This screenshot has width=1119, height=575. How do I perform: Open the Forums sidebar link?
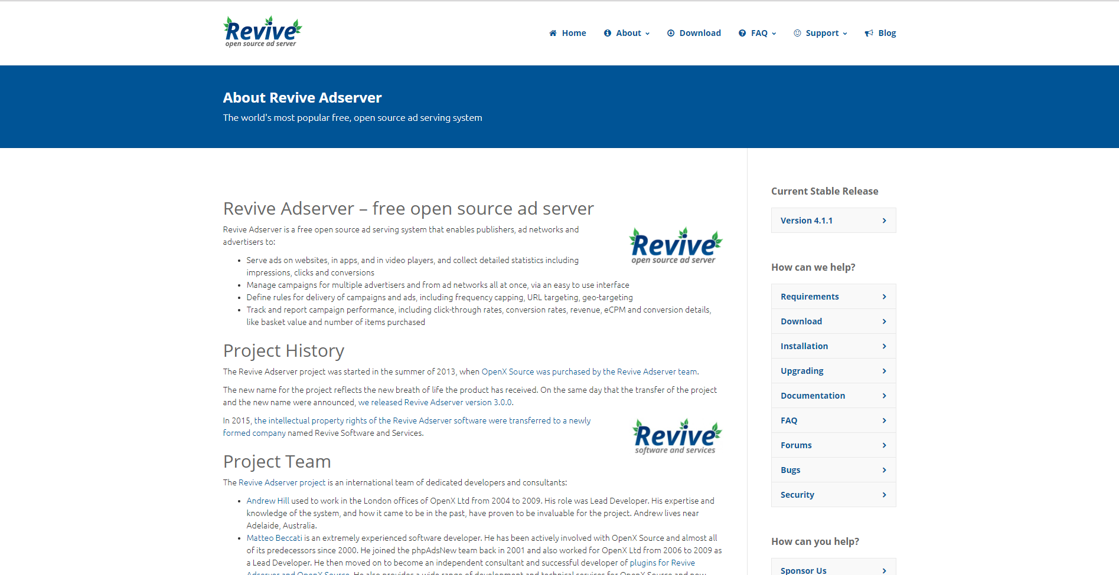(833, 445)
